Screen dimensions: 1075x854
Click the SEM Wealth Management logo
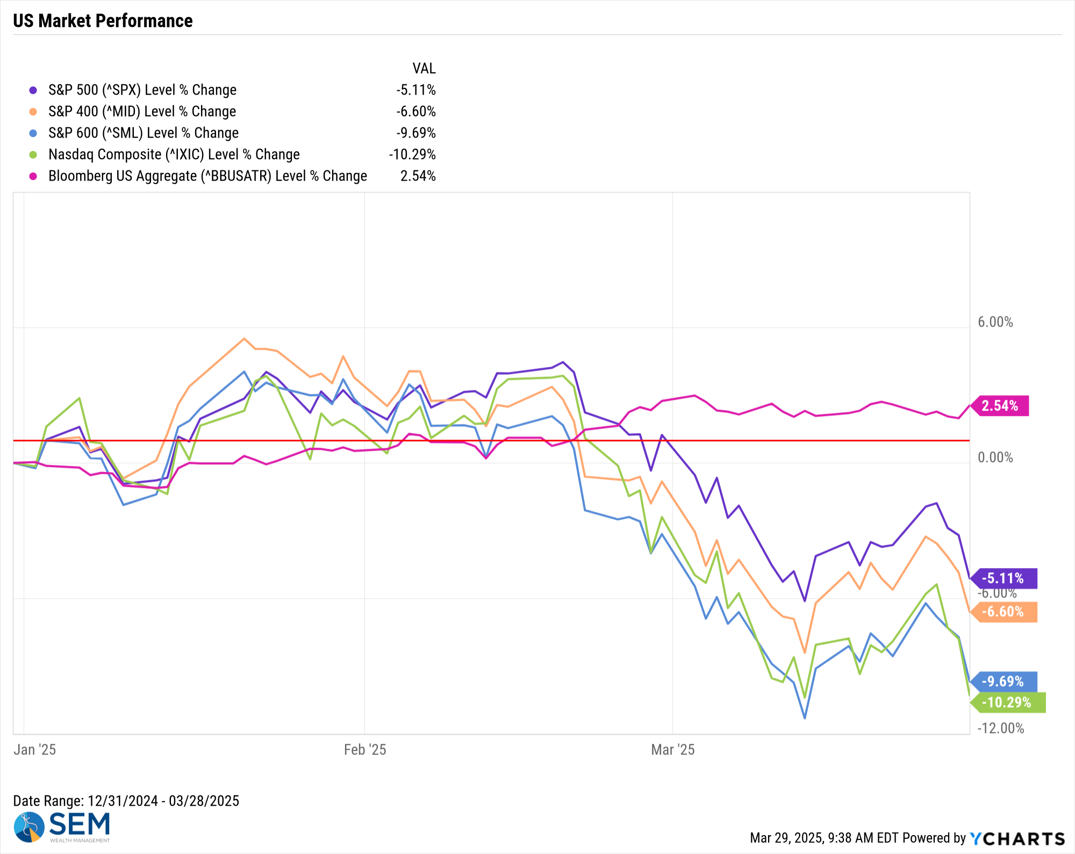pos(62,827)
